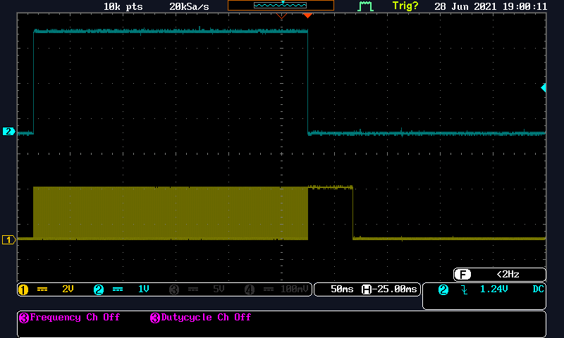This screenshot has width=564, height=338.
Task: Click the H horizontal position icon
Action: (366, 289)
